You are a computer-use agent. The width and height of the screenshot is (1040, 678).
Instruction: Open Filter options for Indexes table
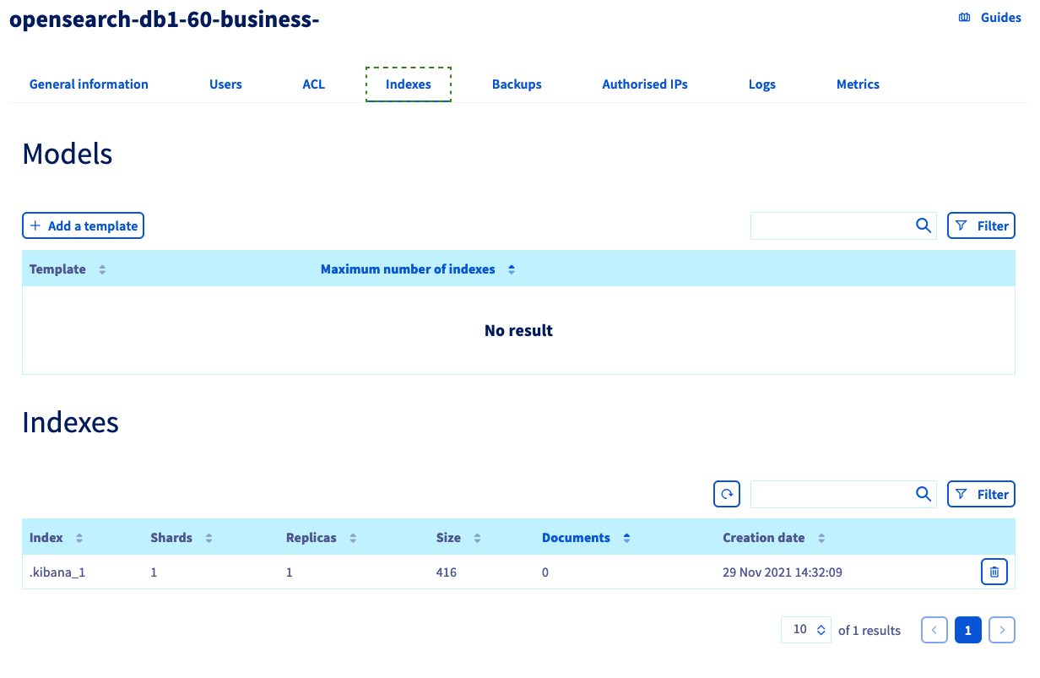pyautogui.click(x=981, y=494)
